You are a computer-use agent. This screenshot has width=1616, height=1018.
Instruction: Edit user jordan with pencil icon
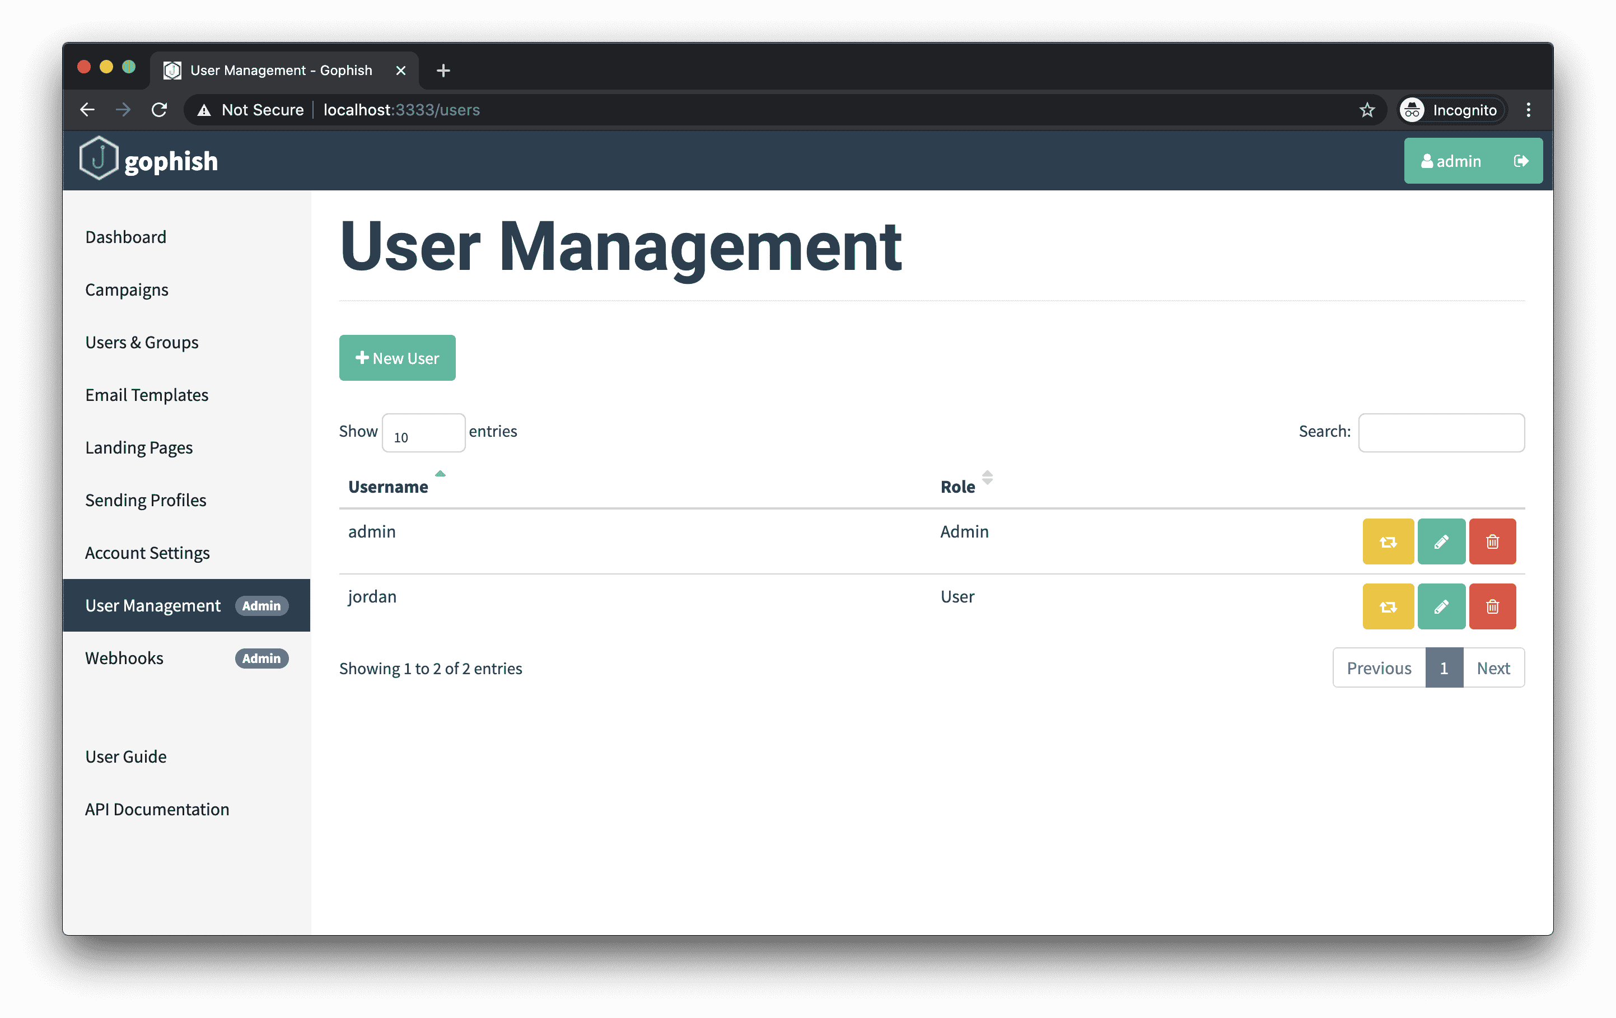[1441, 606]
